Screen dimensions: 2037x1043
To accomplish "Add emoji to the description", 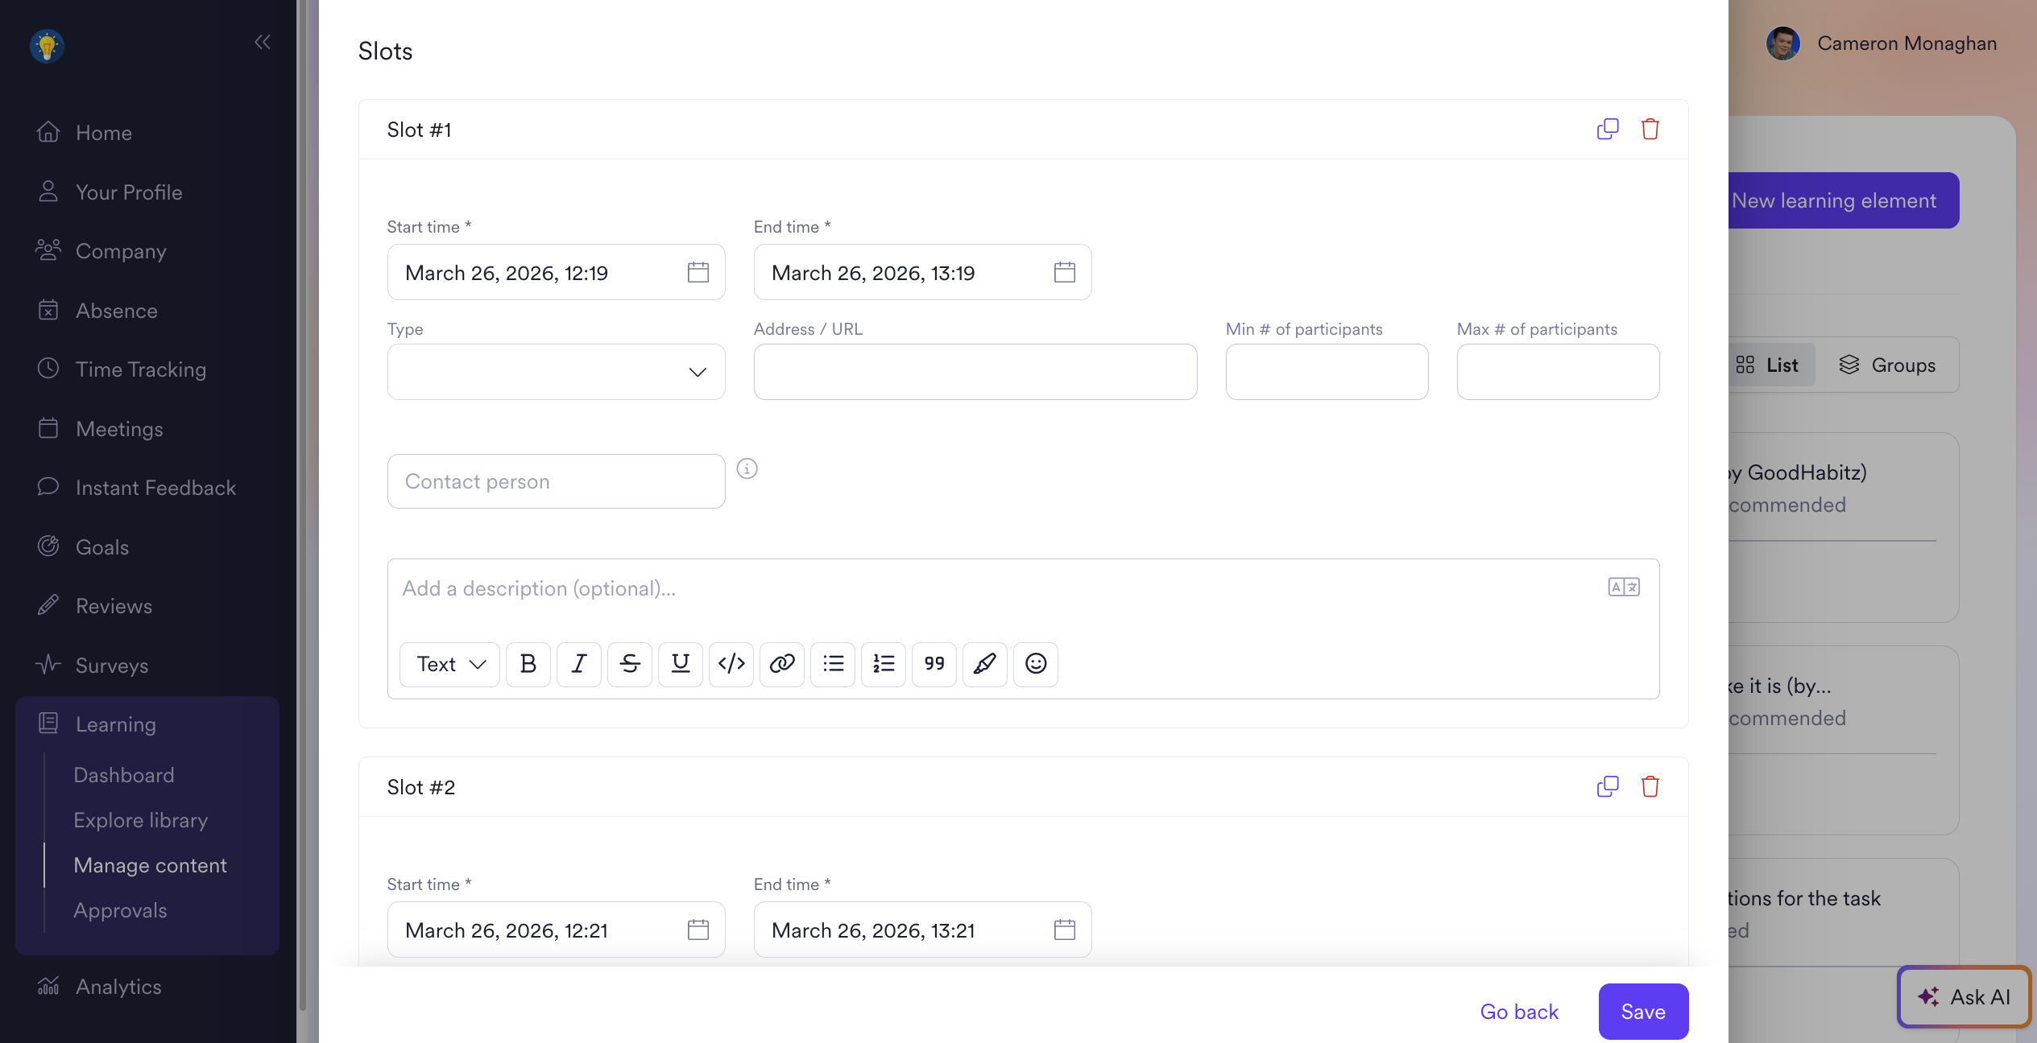I will tap(1035, 664).
